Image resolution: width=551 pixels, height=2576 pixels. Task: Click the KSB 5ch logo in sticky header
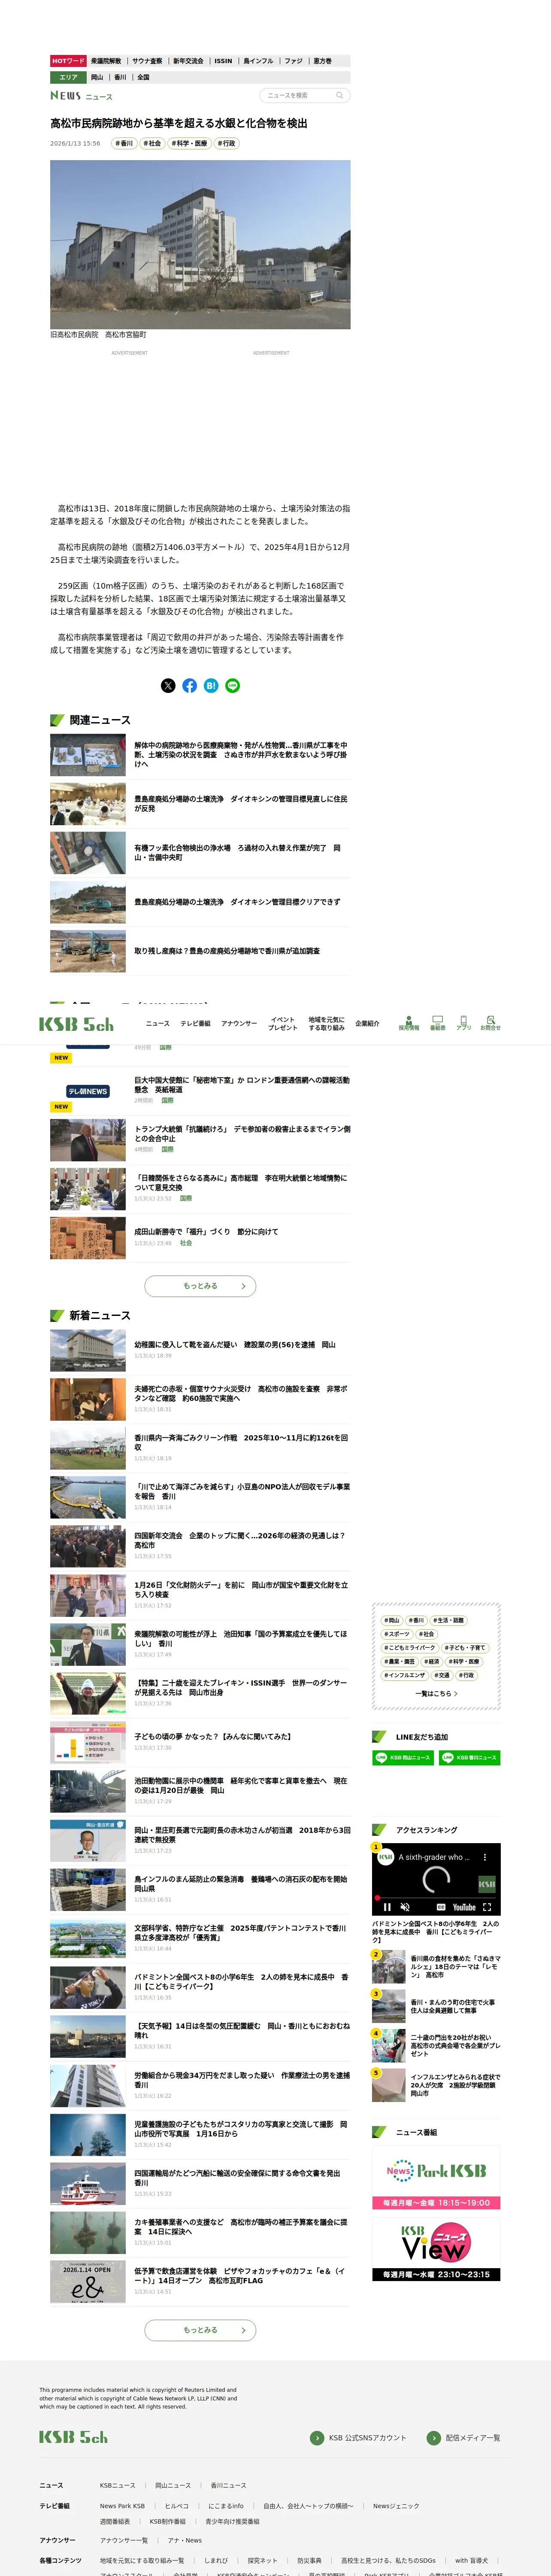pos(76,1024)
